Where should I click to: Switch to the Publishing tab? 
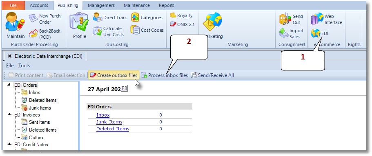68,5
